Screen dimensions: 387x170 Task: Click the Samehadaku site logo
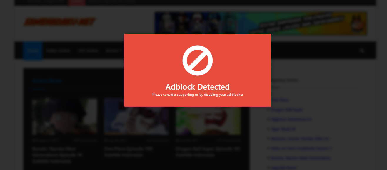(60, 21)
